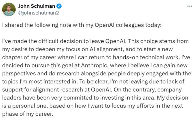The height and width of the screenshot is (119, 195).
Task: Click the word Anthropic in the tweet
Action: coord(94,66)
